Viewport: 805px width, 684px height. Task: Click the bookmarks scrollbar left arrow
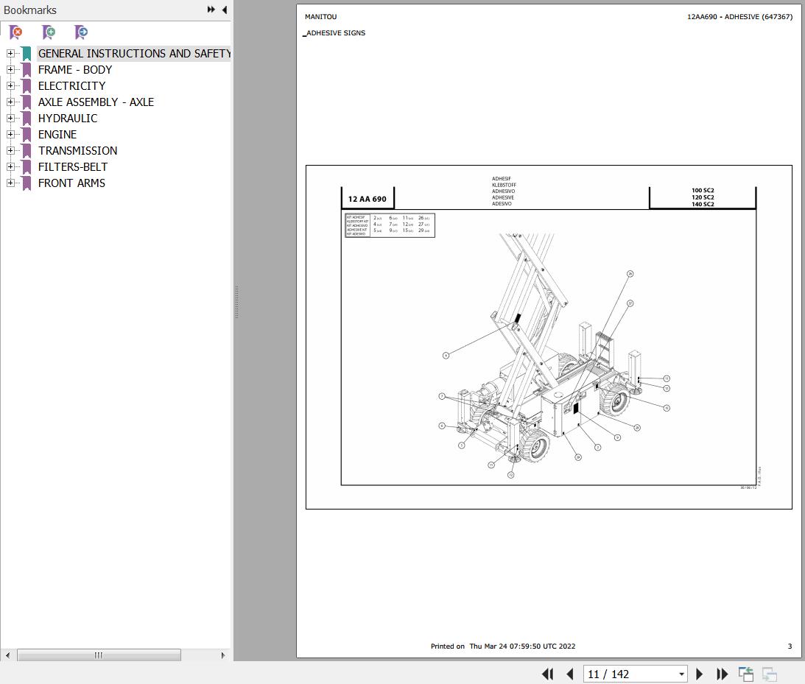7,655
